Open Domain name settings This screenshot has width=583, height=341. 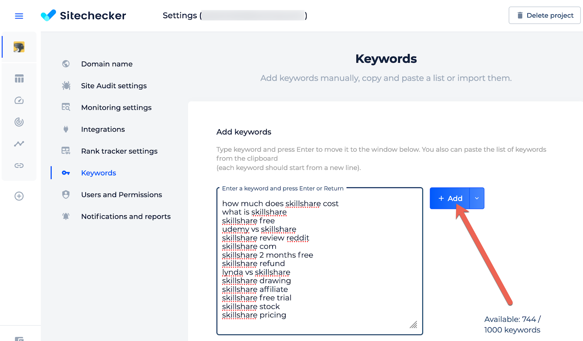[107, 64]
